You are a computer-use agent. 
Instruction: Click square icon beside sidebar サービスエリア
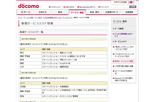[114, 42]
